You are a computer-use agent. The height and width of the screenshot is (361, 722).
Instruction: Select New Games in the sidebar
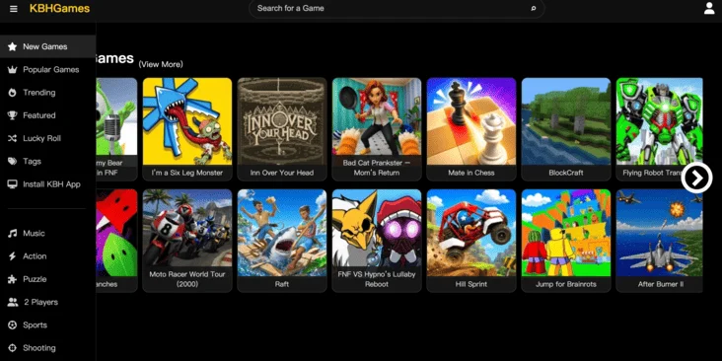point(48,46)
